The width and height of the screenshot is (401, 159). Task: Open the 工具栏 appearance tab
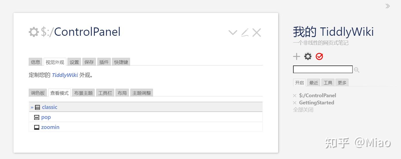[105, 93]
